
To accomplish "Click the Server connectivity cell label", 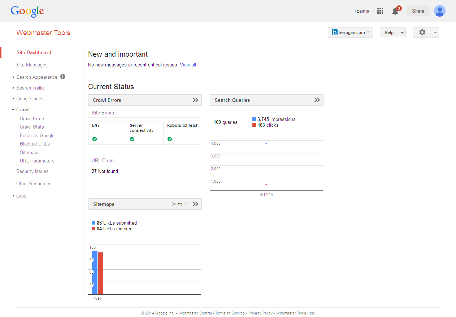I will (142, 128).
